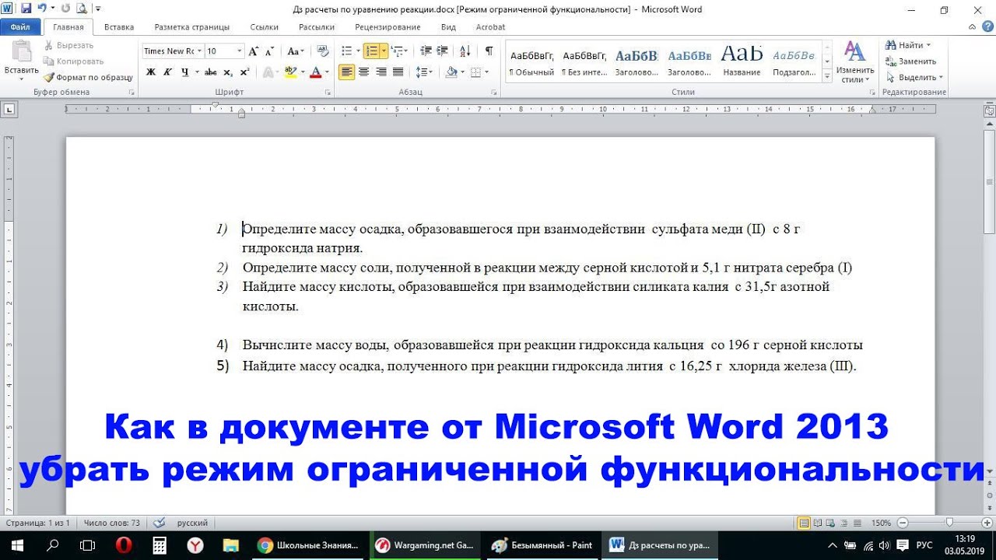
Task: Pick the yellow text highlight color
Action: [289, 72]
